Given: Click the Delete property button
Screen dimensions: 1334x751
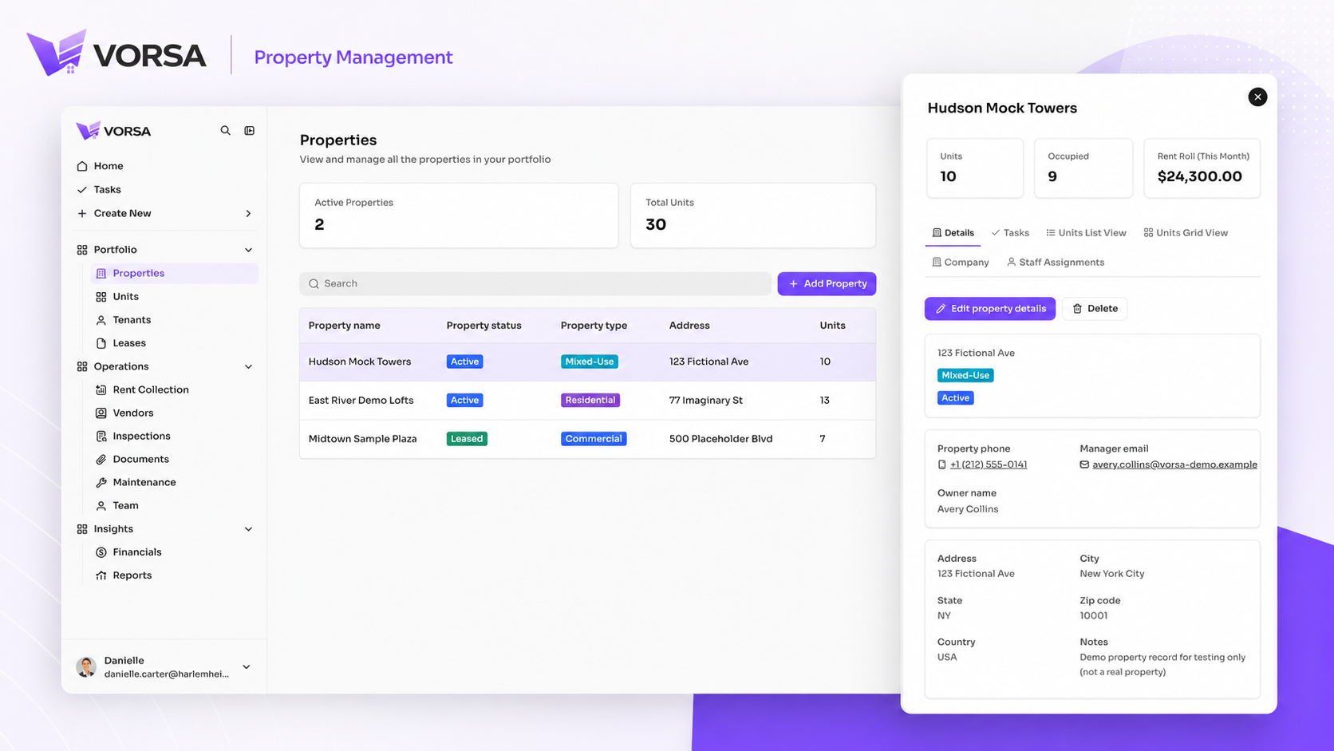Looking at the screenshot, I should pos(1095,308).
